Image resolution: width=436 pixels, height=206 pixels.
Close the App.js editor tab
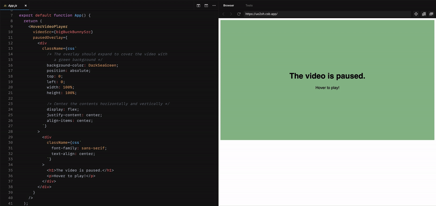pyautogui.click(x=26, y=6)
